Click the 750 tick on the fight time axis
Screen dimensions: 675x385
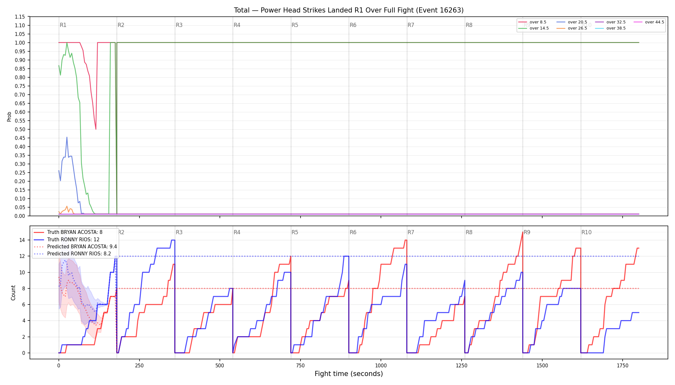301,365
